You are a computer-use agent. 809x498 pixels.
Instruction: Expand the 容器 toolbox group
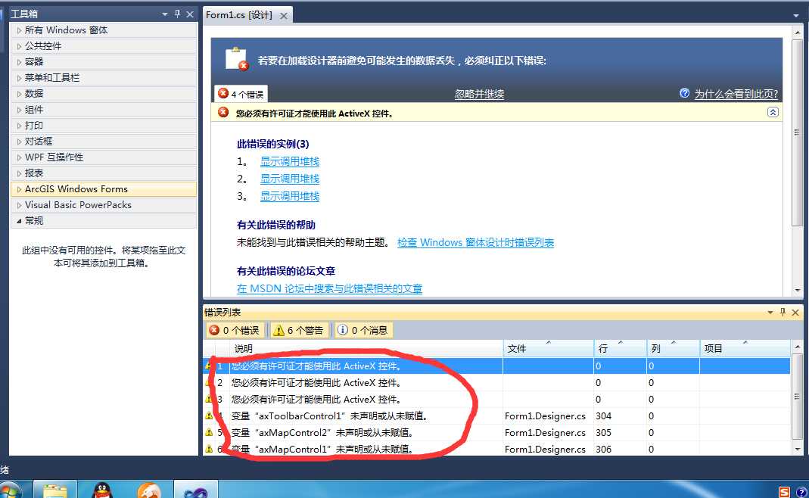(x=103, y=62)
